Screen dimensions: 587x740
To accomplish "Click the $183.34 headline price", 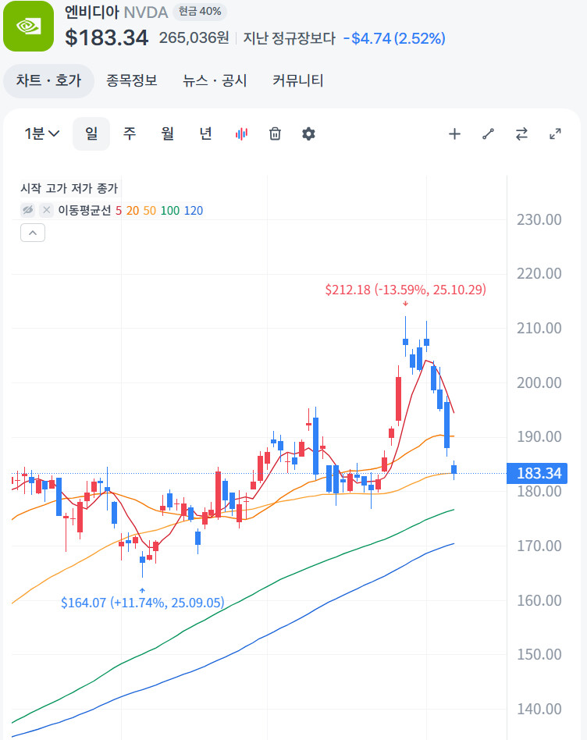I will pyautogui.click(x=107, y=37).
